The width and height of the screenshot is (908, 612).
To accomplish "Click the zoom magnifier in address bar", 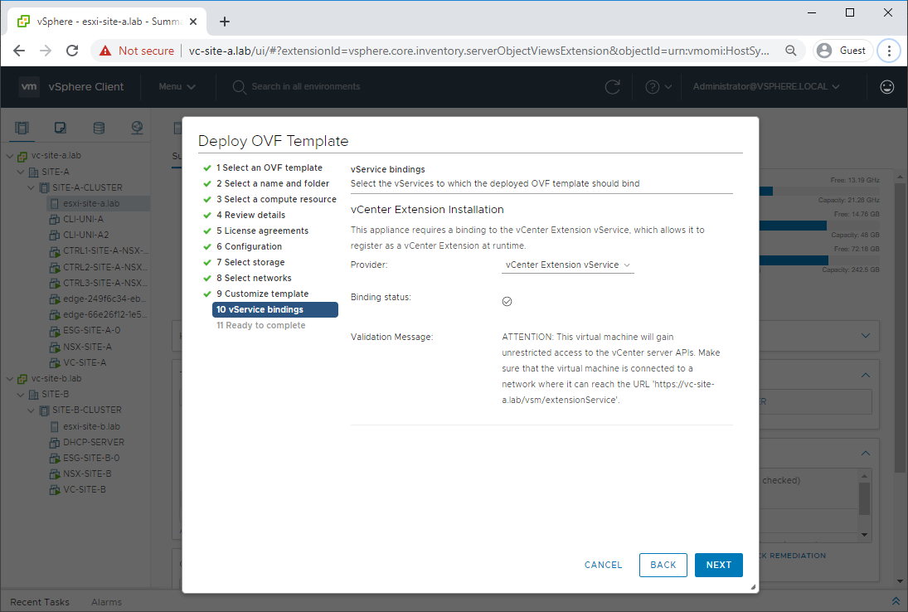I will pos(790,51).
